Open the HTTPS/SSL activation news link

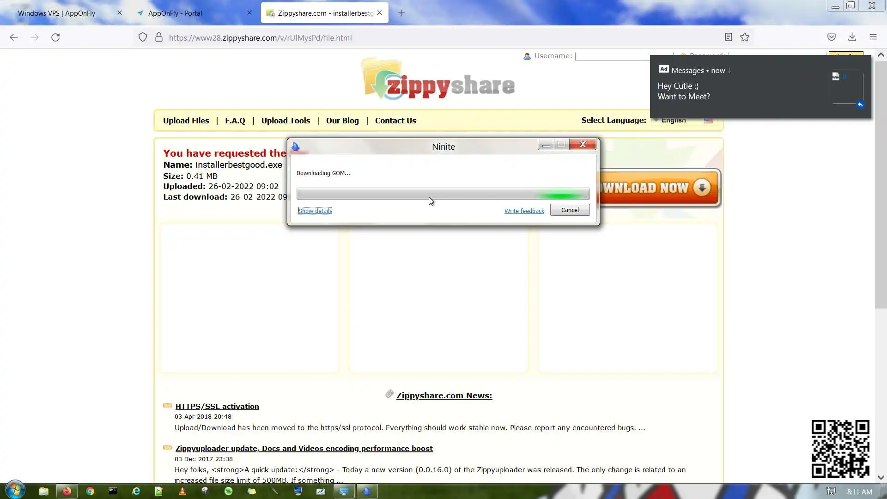click(x=217, y=406)
